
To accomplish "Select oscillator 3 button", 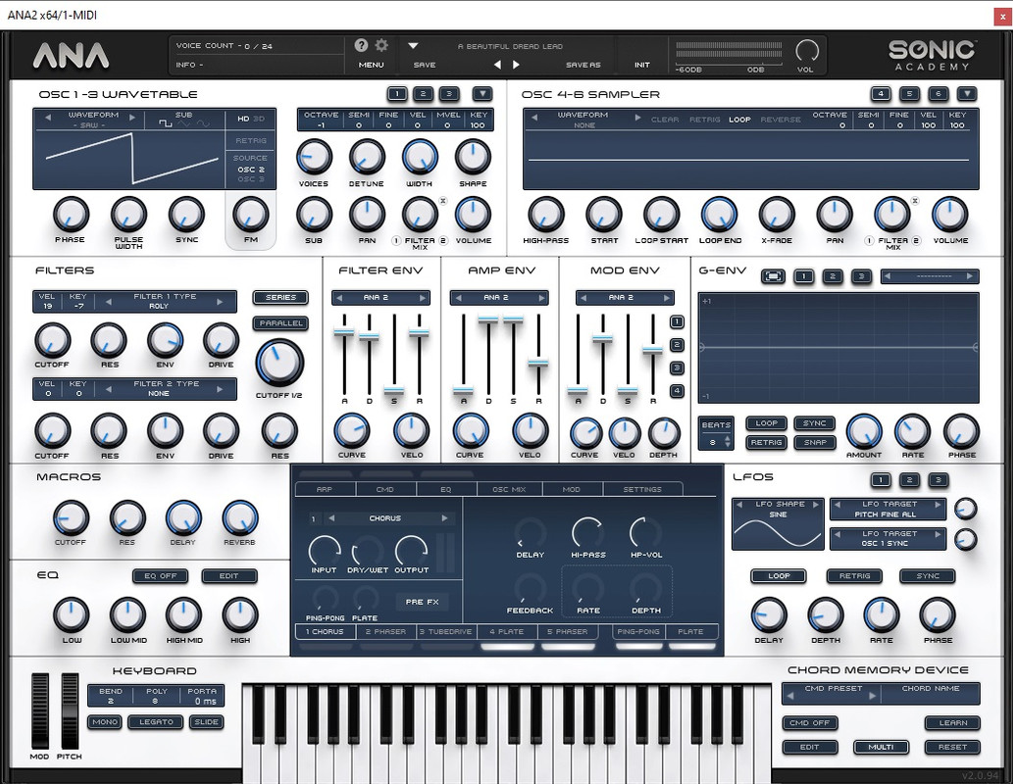I will 449,94.
